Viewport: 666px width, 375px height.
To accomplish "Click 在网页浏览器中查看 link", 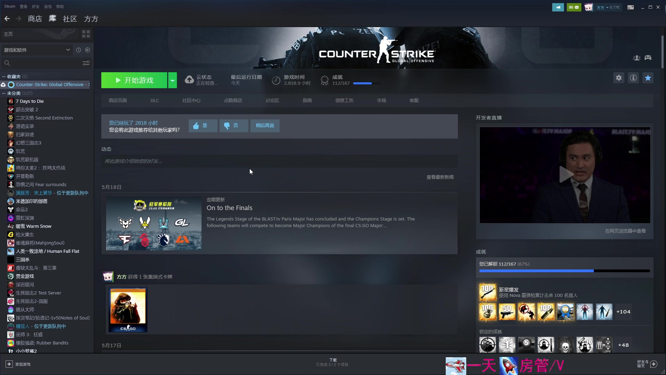I will [x=625, y=231].
